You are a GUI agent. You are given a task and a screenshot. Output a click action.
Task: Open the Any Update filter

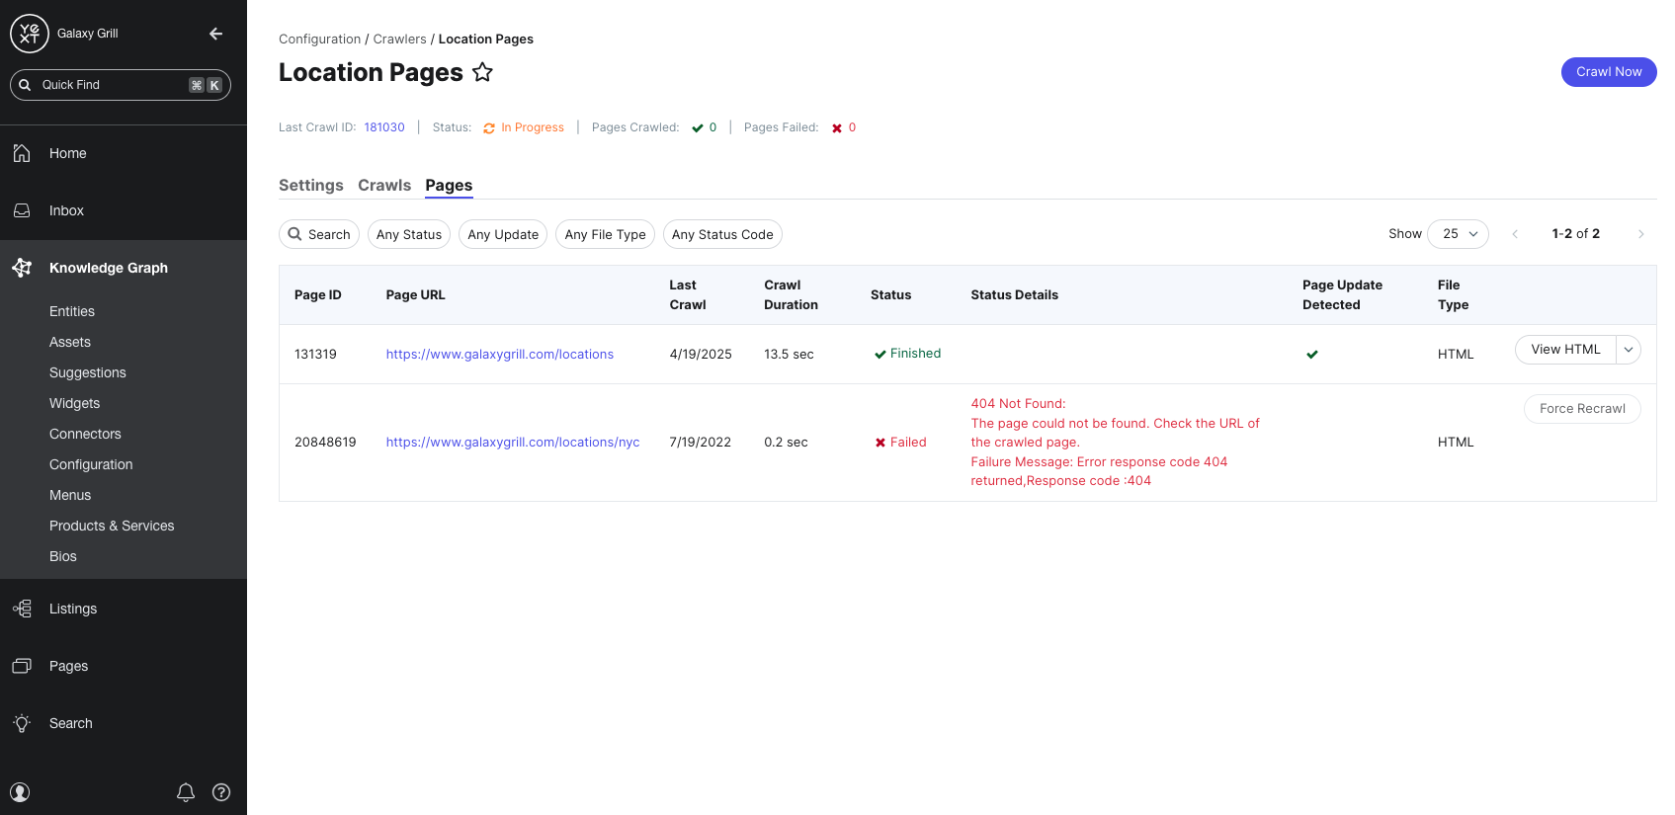coord(503,234)
